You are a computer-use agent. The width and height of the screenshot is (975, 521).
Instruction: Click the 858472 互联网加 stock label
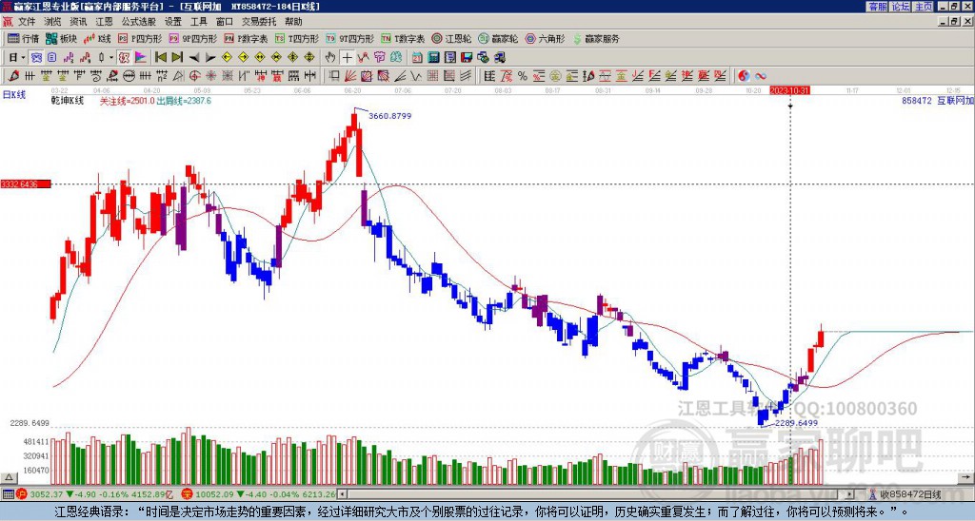tap(938, 101)
